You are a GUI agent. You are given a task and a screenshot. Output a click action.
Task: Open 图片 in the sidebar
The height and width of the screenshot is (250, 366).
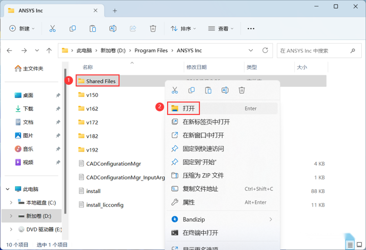[x=24, y=136]
